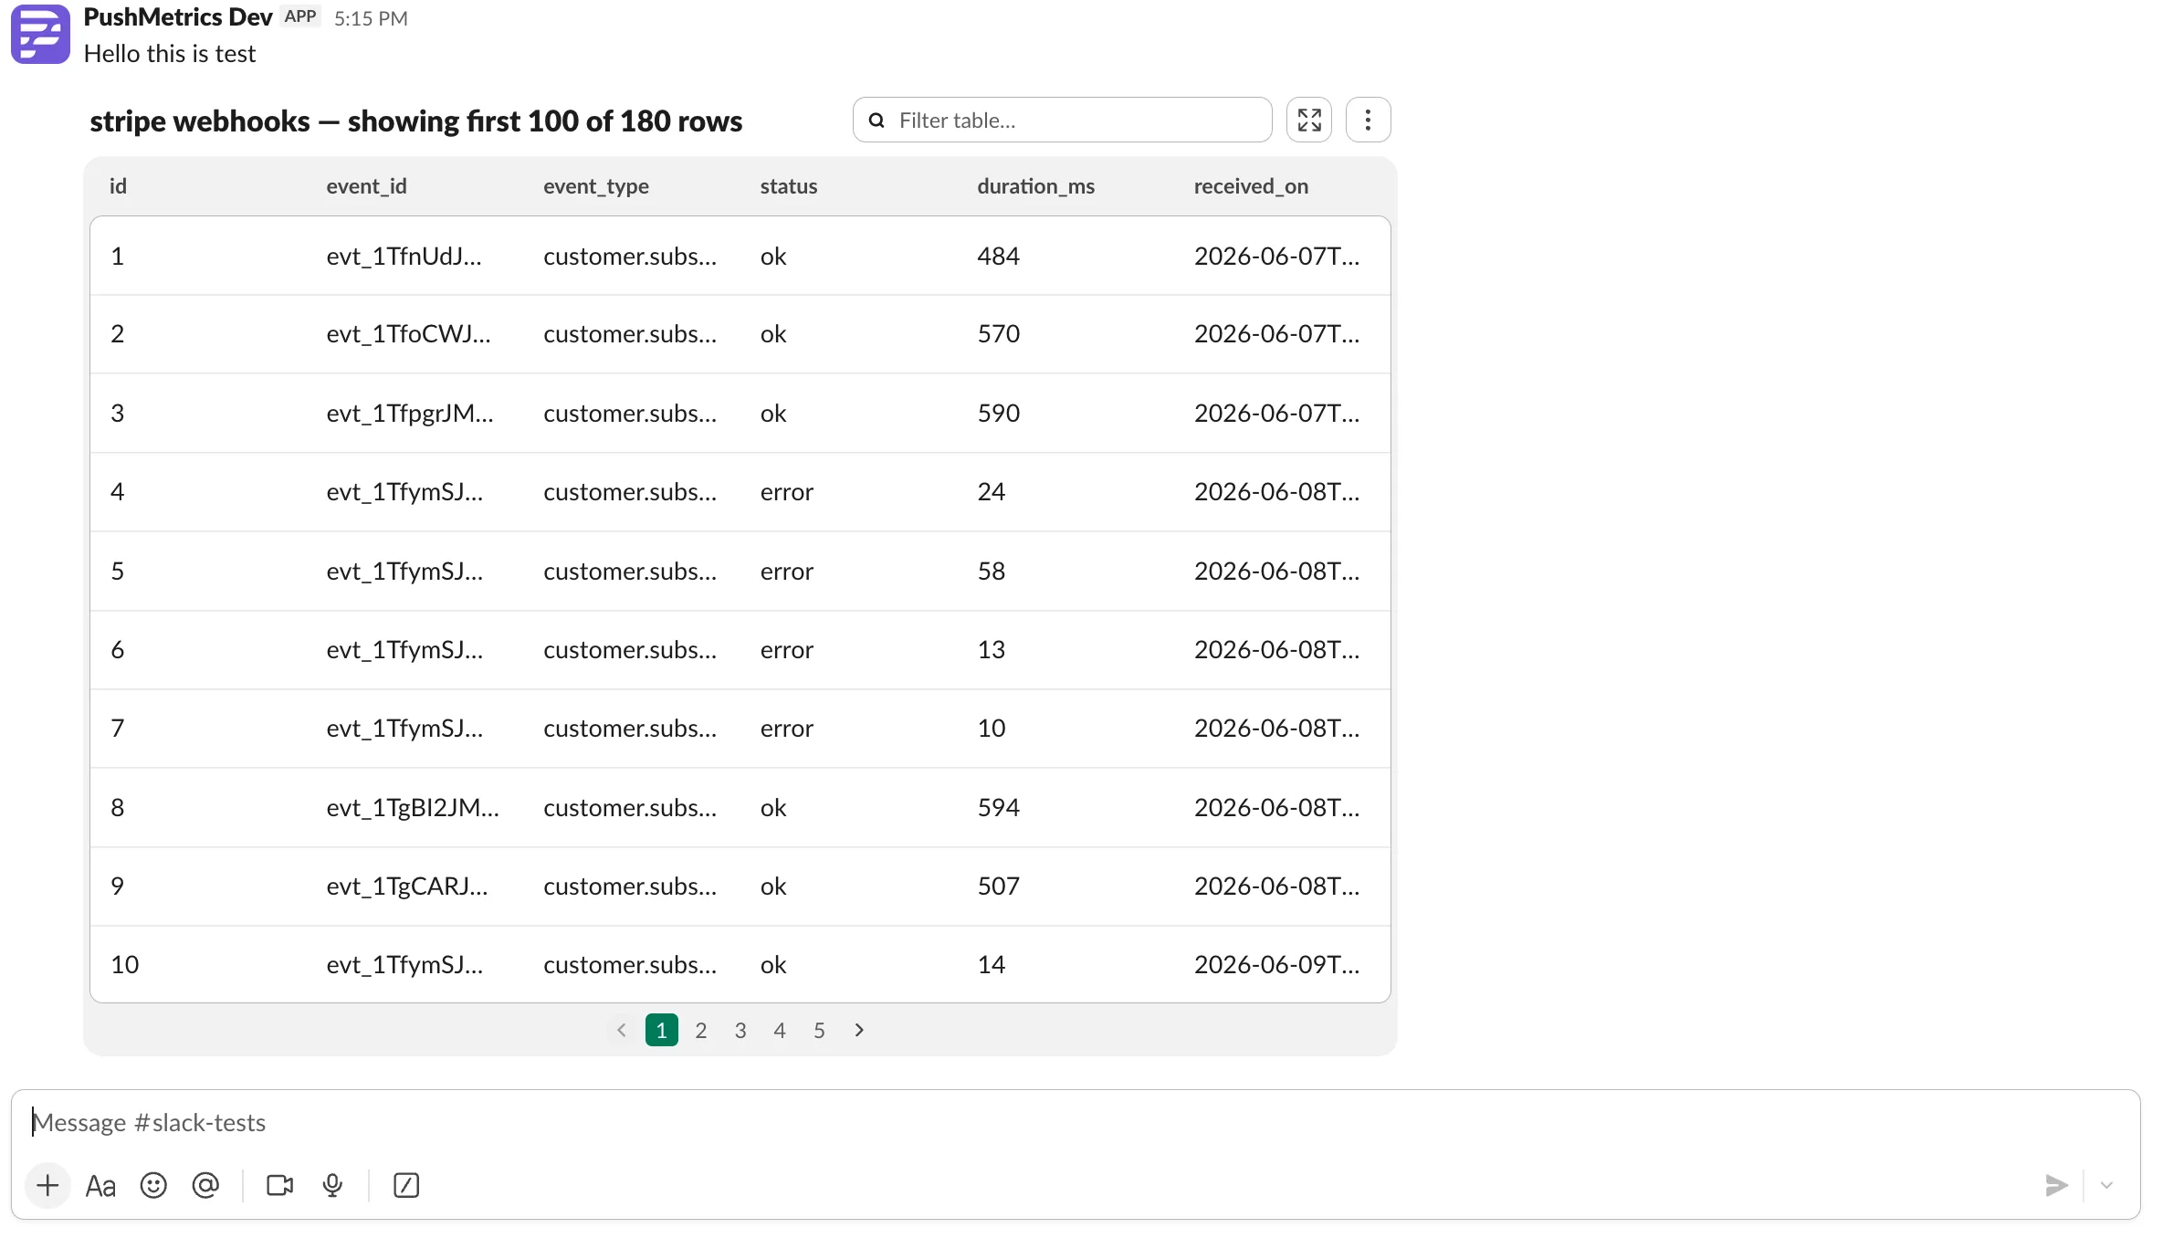2162x1238 pixels.
Task: Sort by the status column header
Action: click(789, 186)
